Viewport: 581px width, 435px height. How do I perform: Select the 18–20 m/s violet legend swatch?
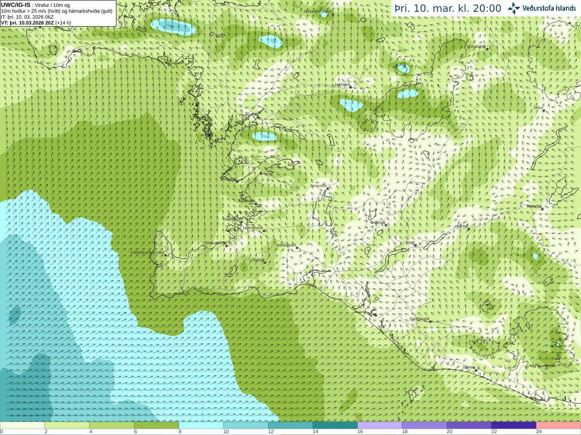point(424,425)
